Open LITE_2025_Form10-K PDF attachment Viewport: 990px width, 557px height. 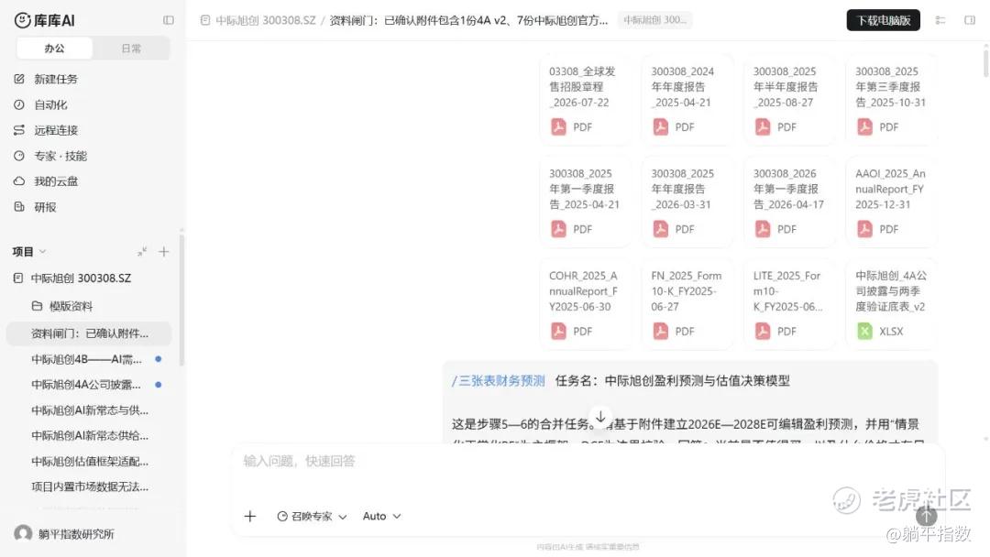790,304
